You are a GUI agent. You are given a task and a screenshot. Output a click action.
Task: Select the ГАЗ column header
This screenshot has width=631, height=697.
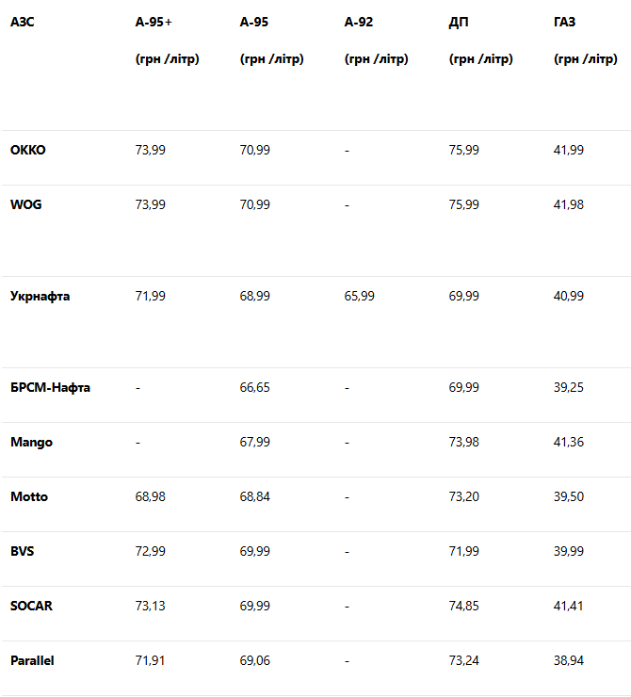[x=566, y=22]
